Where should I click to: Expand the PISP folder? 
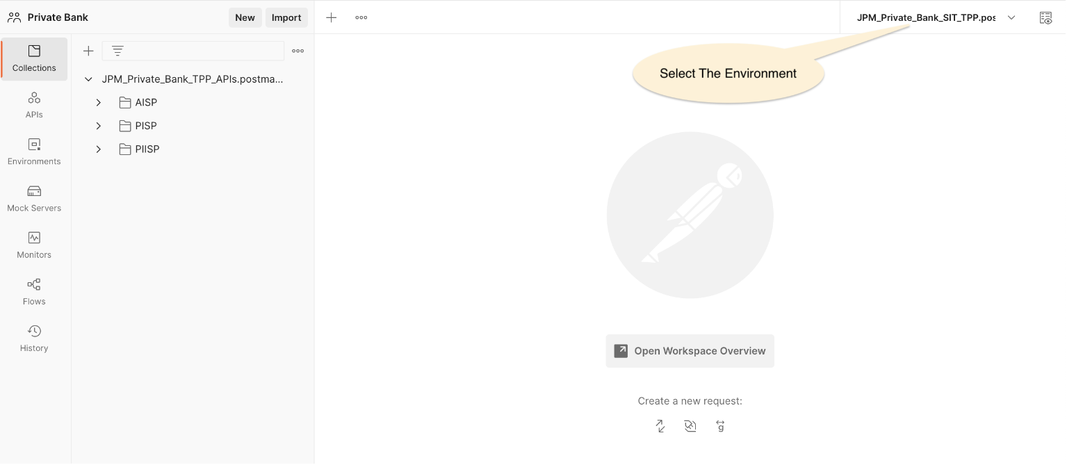(99, 126)
